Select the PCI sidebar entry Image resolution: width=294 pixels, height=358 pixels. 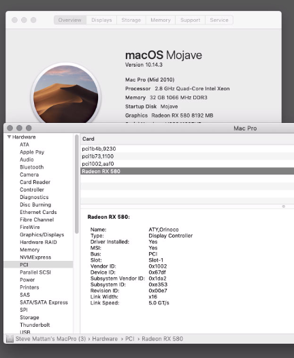point(38,265)
